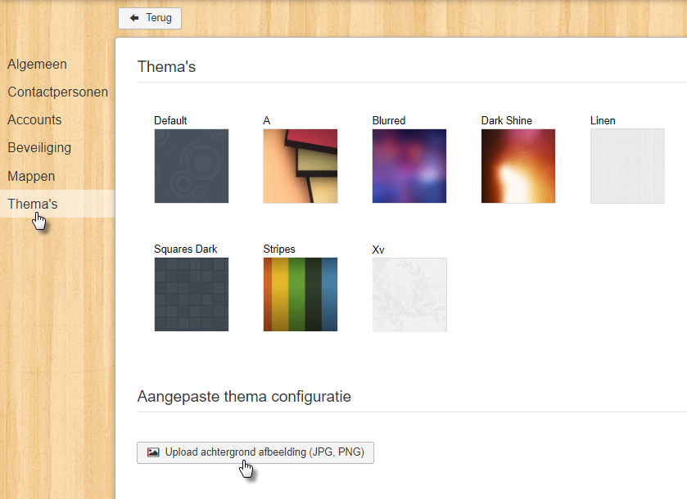Click the Blurred label text
687x499 pixels.
389,120
